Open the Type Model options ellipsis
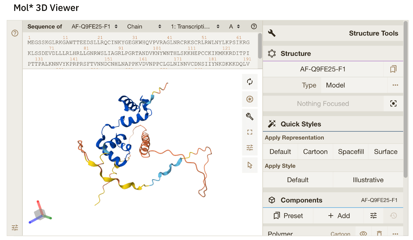This screenshot has width=413, height=240. (395, 85)
